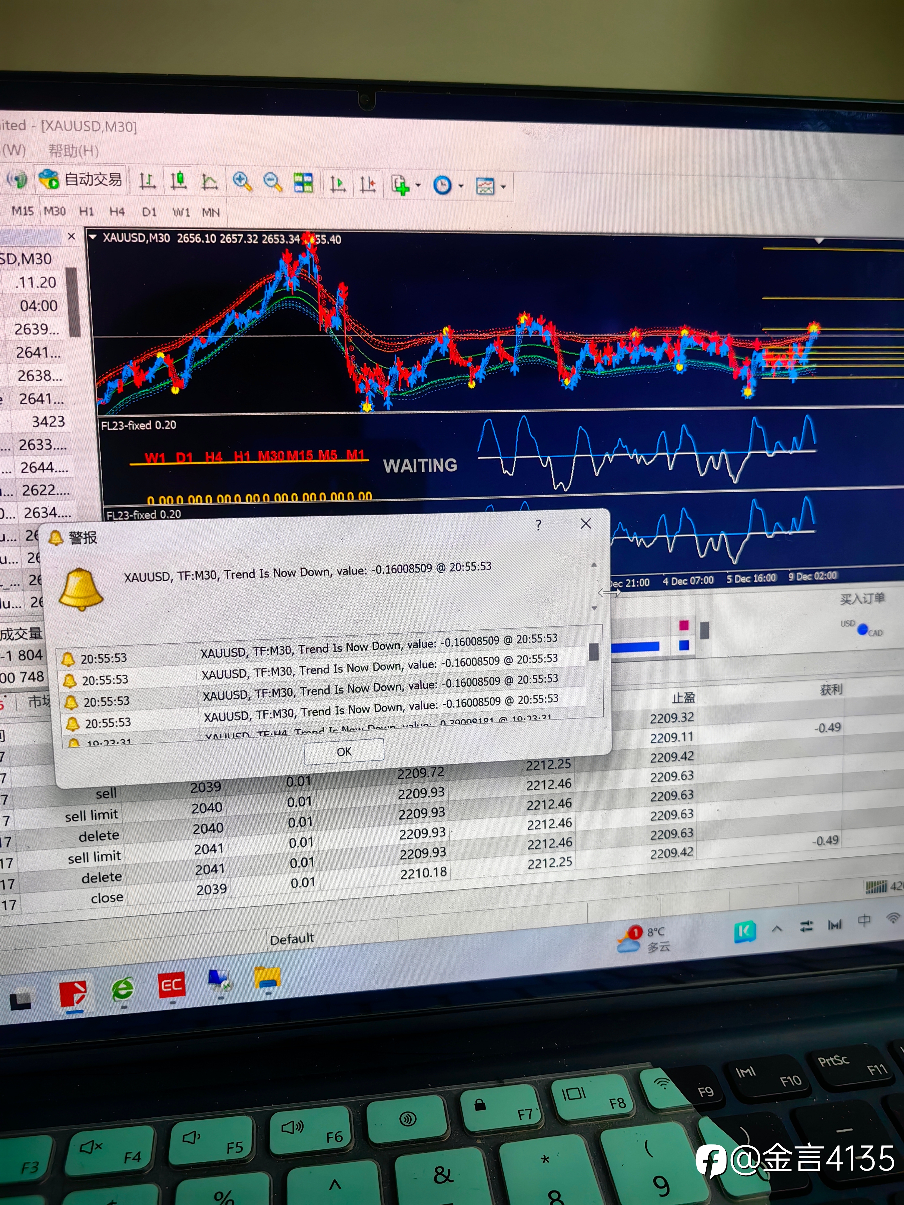Viewport: 904px width, 1205px height.
Task: Click the alert message scroll down arrow
Action: coord(594,608)
